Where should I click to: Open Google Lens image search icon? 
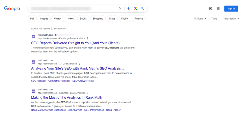(x=135, y=8)
